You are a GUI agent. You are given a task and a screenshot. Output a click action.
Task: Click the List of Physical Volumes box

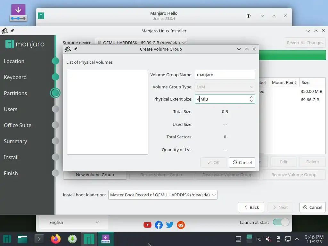(107, 112)
